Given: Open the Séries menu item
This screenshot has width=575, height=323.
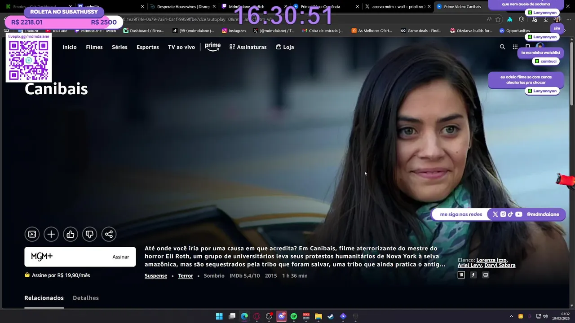Looking at the screenshot, I should click(119, 47).
